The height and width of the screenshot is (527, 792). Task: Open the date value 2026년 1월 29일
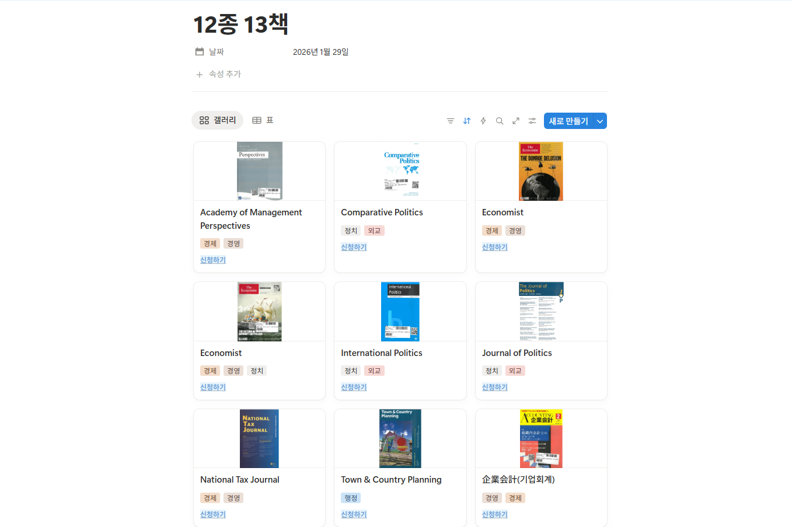point(320,52)
